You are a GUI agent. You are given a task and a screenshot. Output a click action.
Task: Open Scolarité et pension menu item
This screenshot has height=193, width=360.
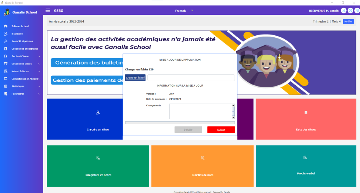[x=22, y=41]
